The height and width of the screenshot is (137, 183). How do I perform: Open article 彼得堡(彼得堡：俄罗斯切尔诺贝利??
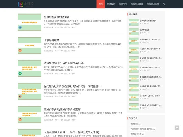click(x=64, y=63)
